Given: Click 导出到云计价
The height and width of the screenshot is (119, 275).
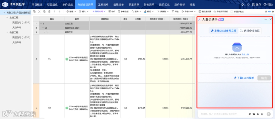Looking at the screenshot, I should click(x=221, y=11).
